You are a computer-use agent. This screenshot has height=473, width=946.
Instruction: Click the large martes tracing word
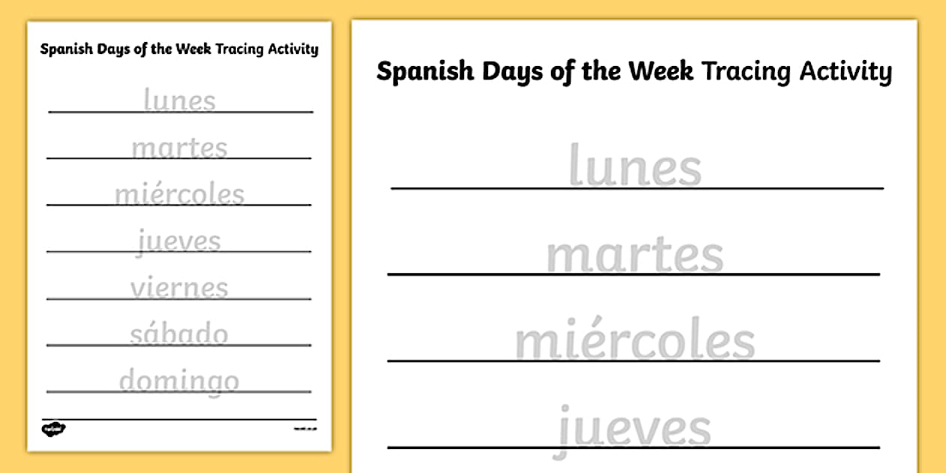(634, 255)
